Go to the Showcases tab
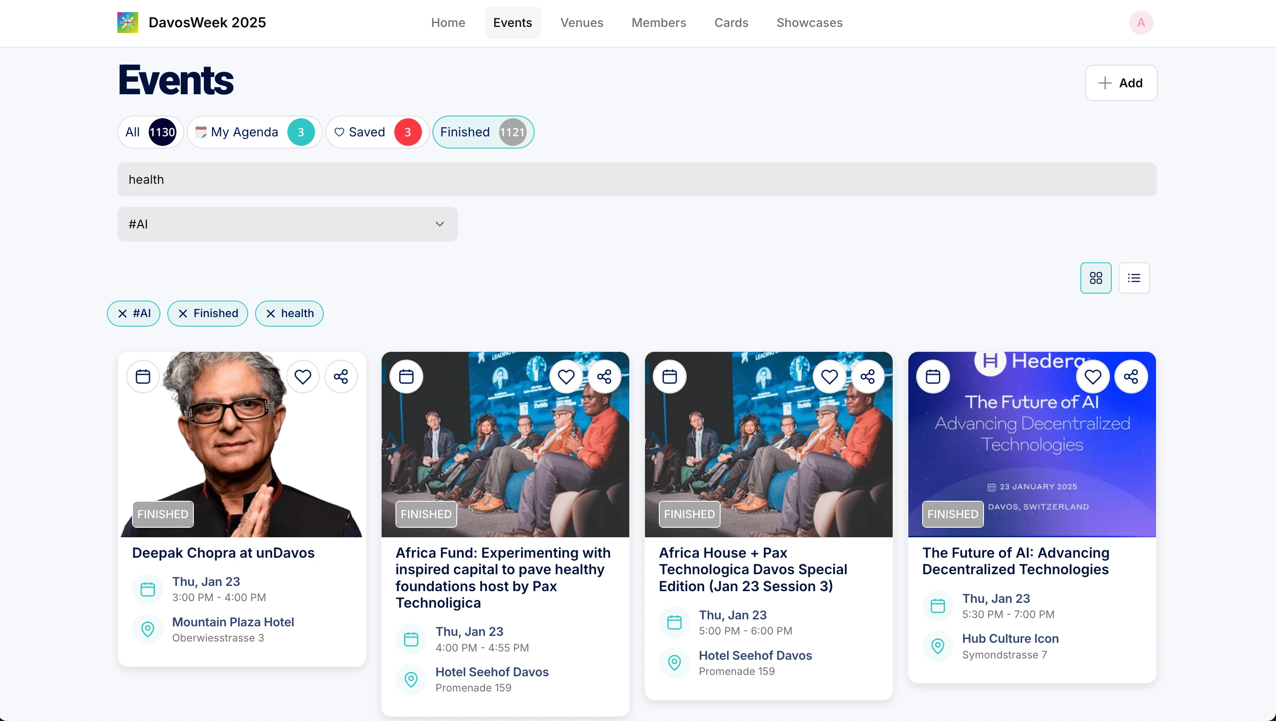This screenshot has width=1276, height=721. tap(809, 22)
